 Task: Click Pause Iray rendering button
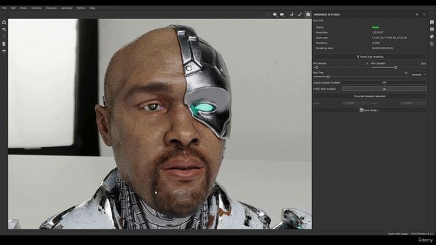click(370, 56)
